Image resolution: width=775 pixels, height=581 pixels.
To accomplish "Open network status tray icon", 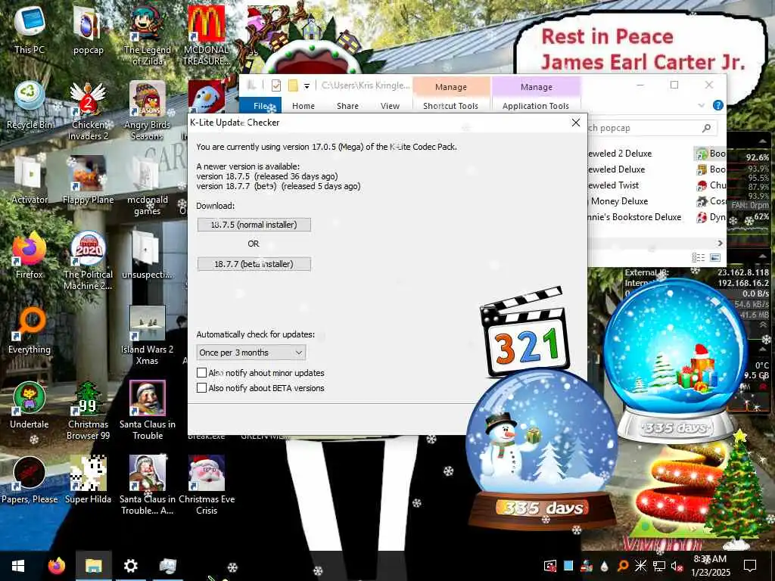I will (x=659, y=566).
